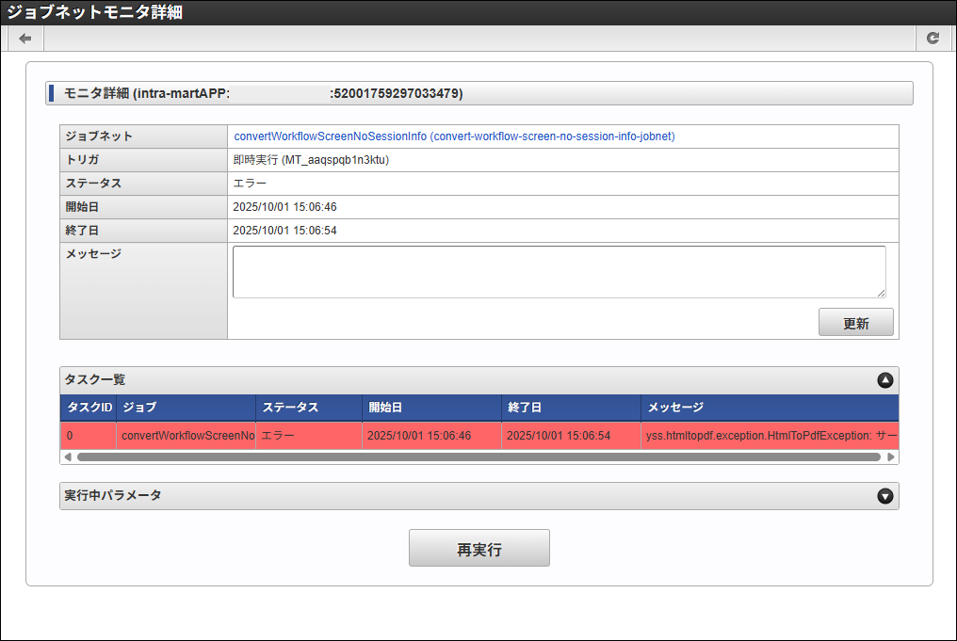
Task: Select the 開始日 column header in the task list
Action: coord(431,408)
